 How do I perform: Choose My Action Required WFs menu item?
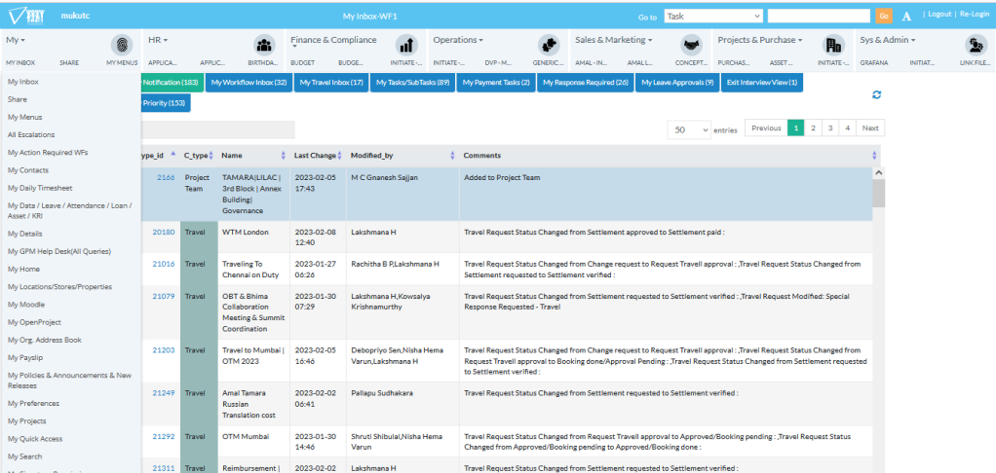[49, 153]
